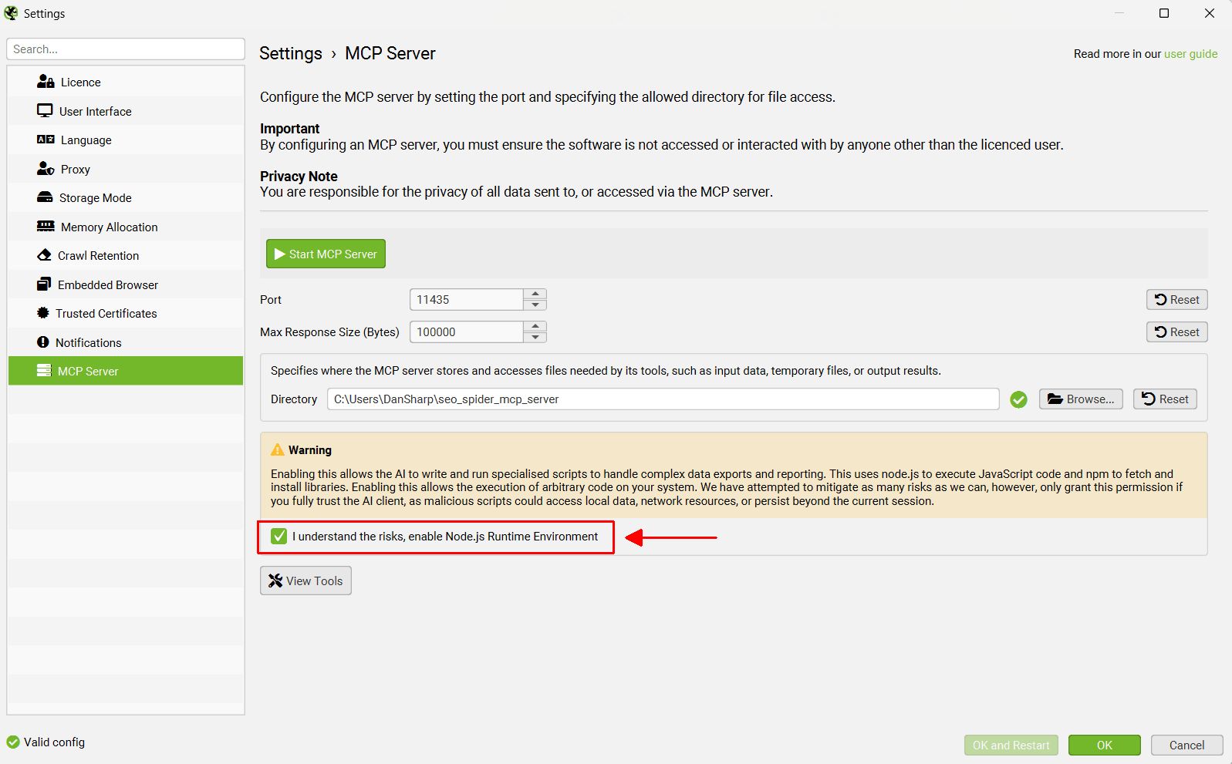Click the Warning triangle icon
1232x764 pixels.
(x=278, y=449)
